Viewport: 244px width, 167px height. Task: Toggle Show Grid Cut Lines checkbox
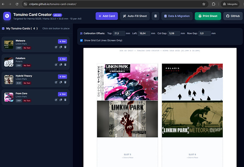point(81,40)
